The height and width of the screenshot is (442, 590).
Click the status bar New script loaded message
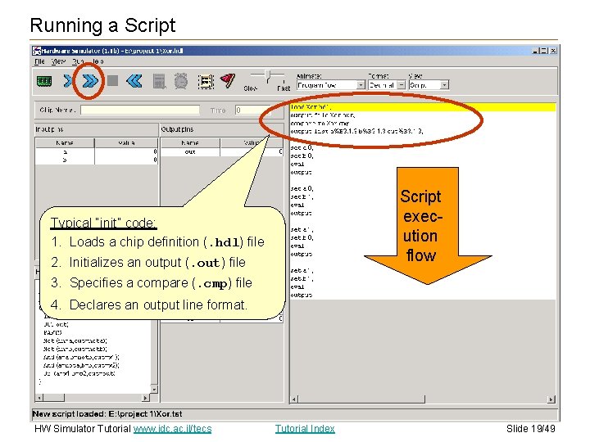click(107, 414)
